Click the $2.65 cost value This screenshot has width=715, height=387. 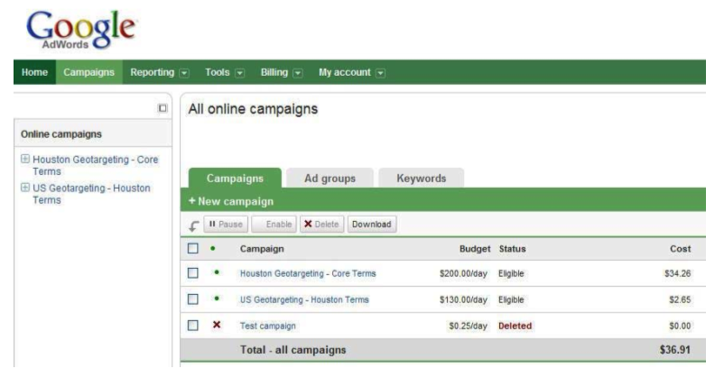pyautogui.click(x=680, y=299)
